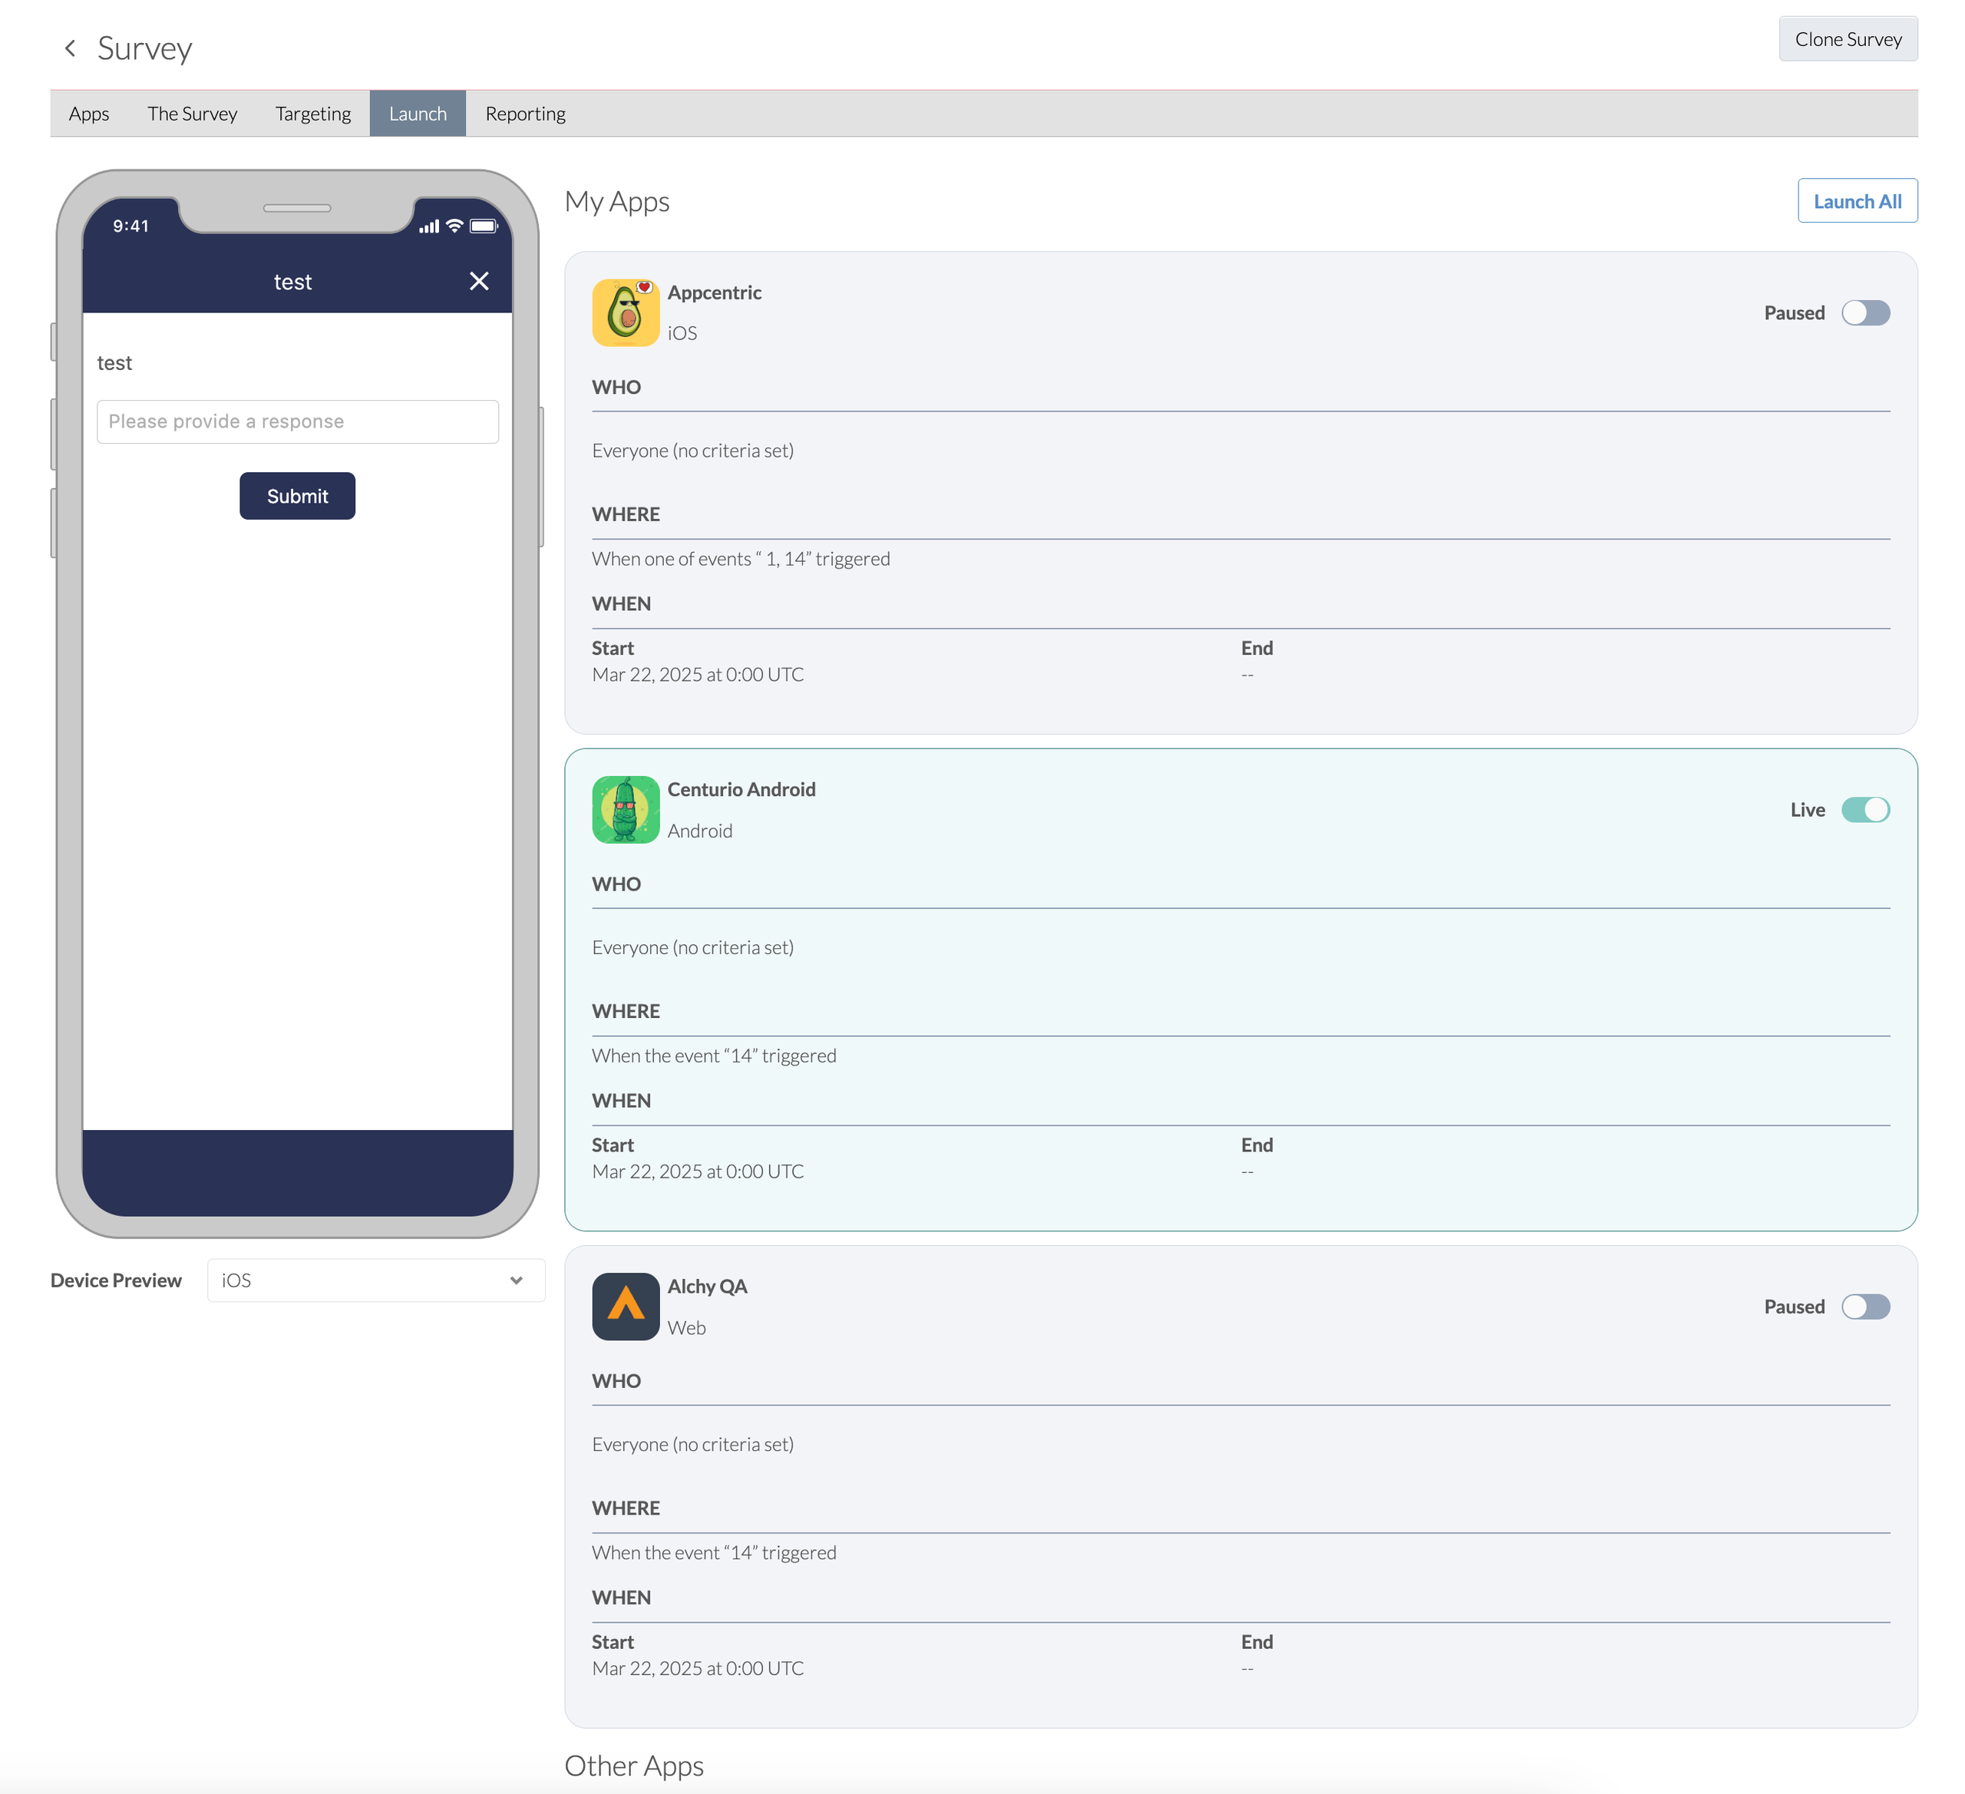The image size is (1965, 1794).
Task: Switch to the Targeting tab
Action: coord(313,114)
